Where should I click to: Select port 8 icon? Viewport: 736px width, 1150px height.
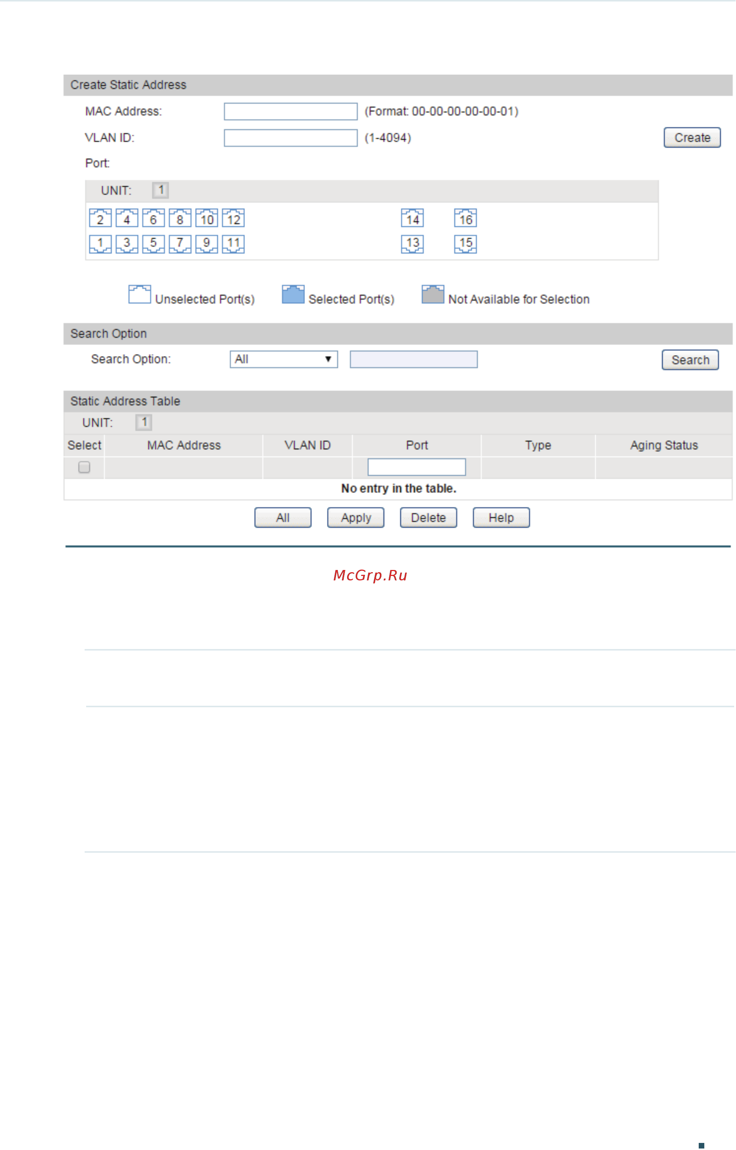pos(180,219)
